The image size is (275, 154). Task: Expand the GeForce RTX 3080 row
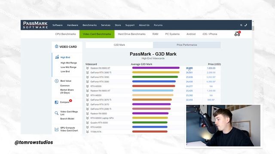pos(87,82)
